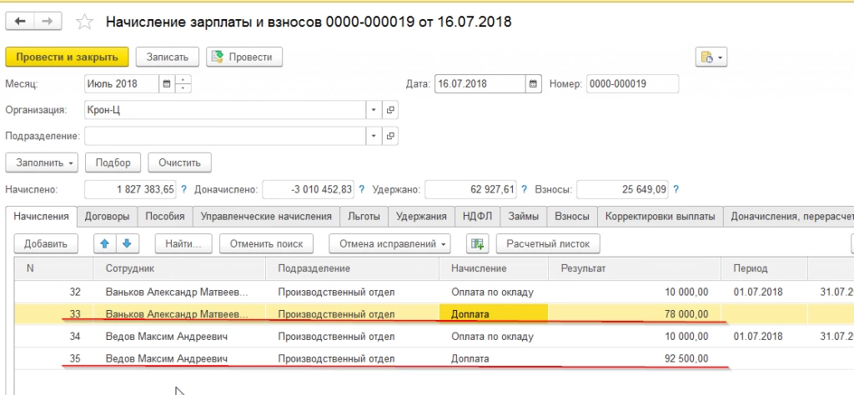
Task: Switch to the НДФЛ tab
Action: point(477,216)
